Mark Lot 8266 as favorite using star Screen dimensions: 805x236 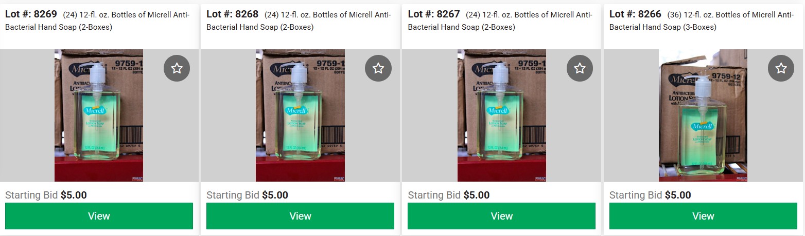781,68
